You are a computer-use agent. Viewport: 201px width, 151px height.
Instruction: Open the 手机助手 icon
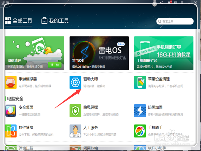[140, 131]
